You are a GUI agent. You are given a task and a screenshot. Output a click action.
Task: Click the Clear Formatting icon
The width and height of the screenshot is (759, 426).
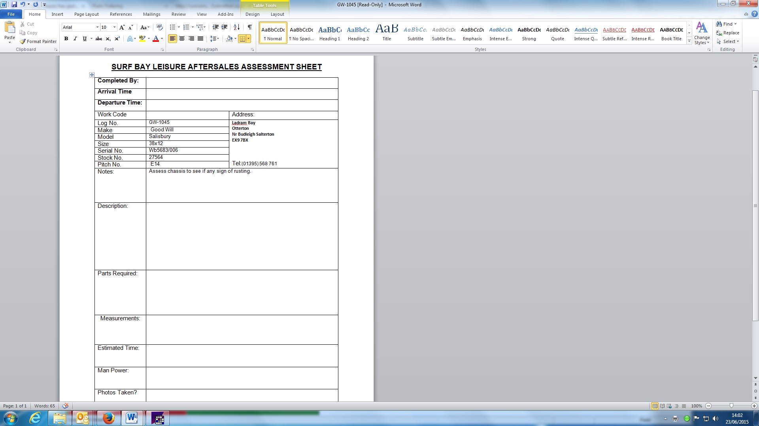(x=160, y=27)
